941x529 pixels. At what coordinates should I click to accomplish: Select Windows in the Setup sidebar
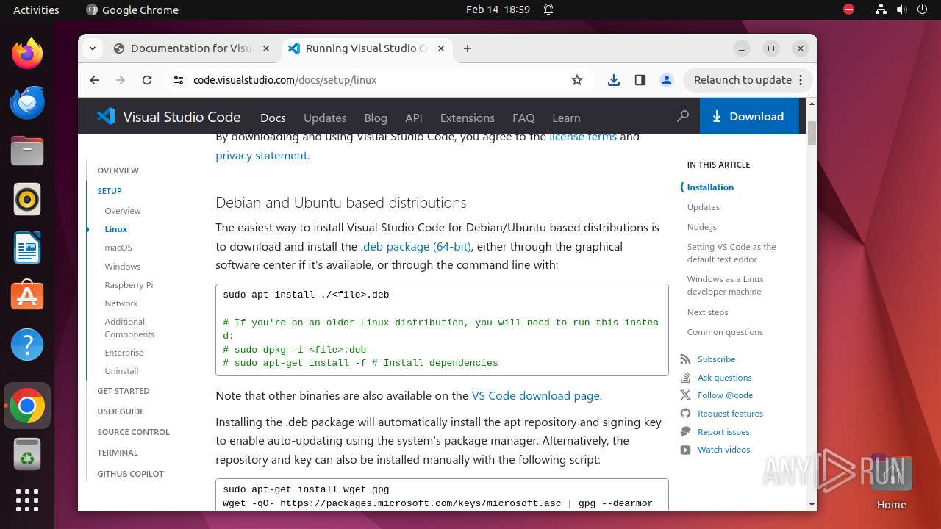tap(122, 267)
